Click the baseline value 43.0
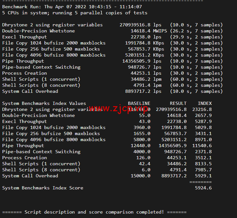The height and width of the screenshot is (218, 237). (x=145, y=121)
